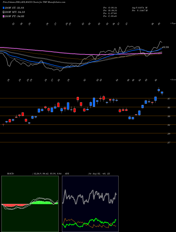Screen dimensions: 176x232
Task: Click the MACD '(12,26,9) 36.42, 35.58, 0.84' values
Action: pyautogui.click(x=48, y=174)
